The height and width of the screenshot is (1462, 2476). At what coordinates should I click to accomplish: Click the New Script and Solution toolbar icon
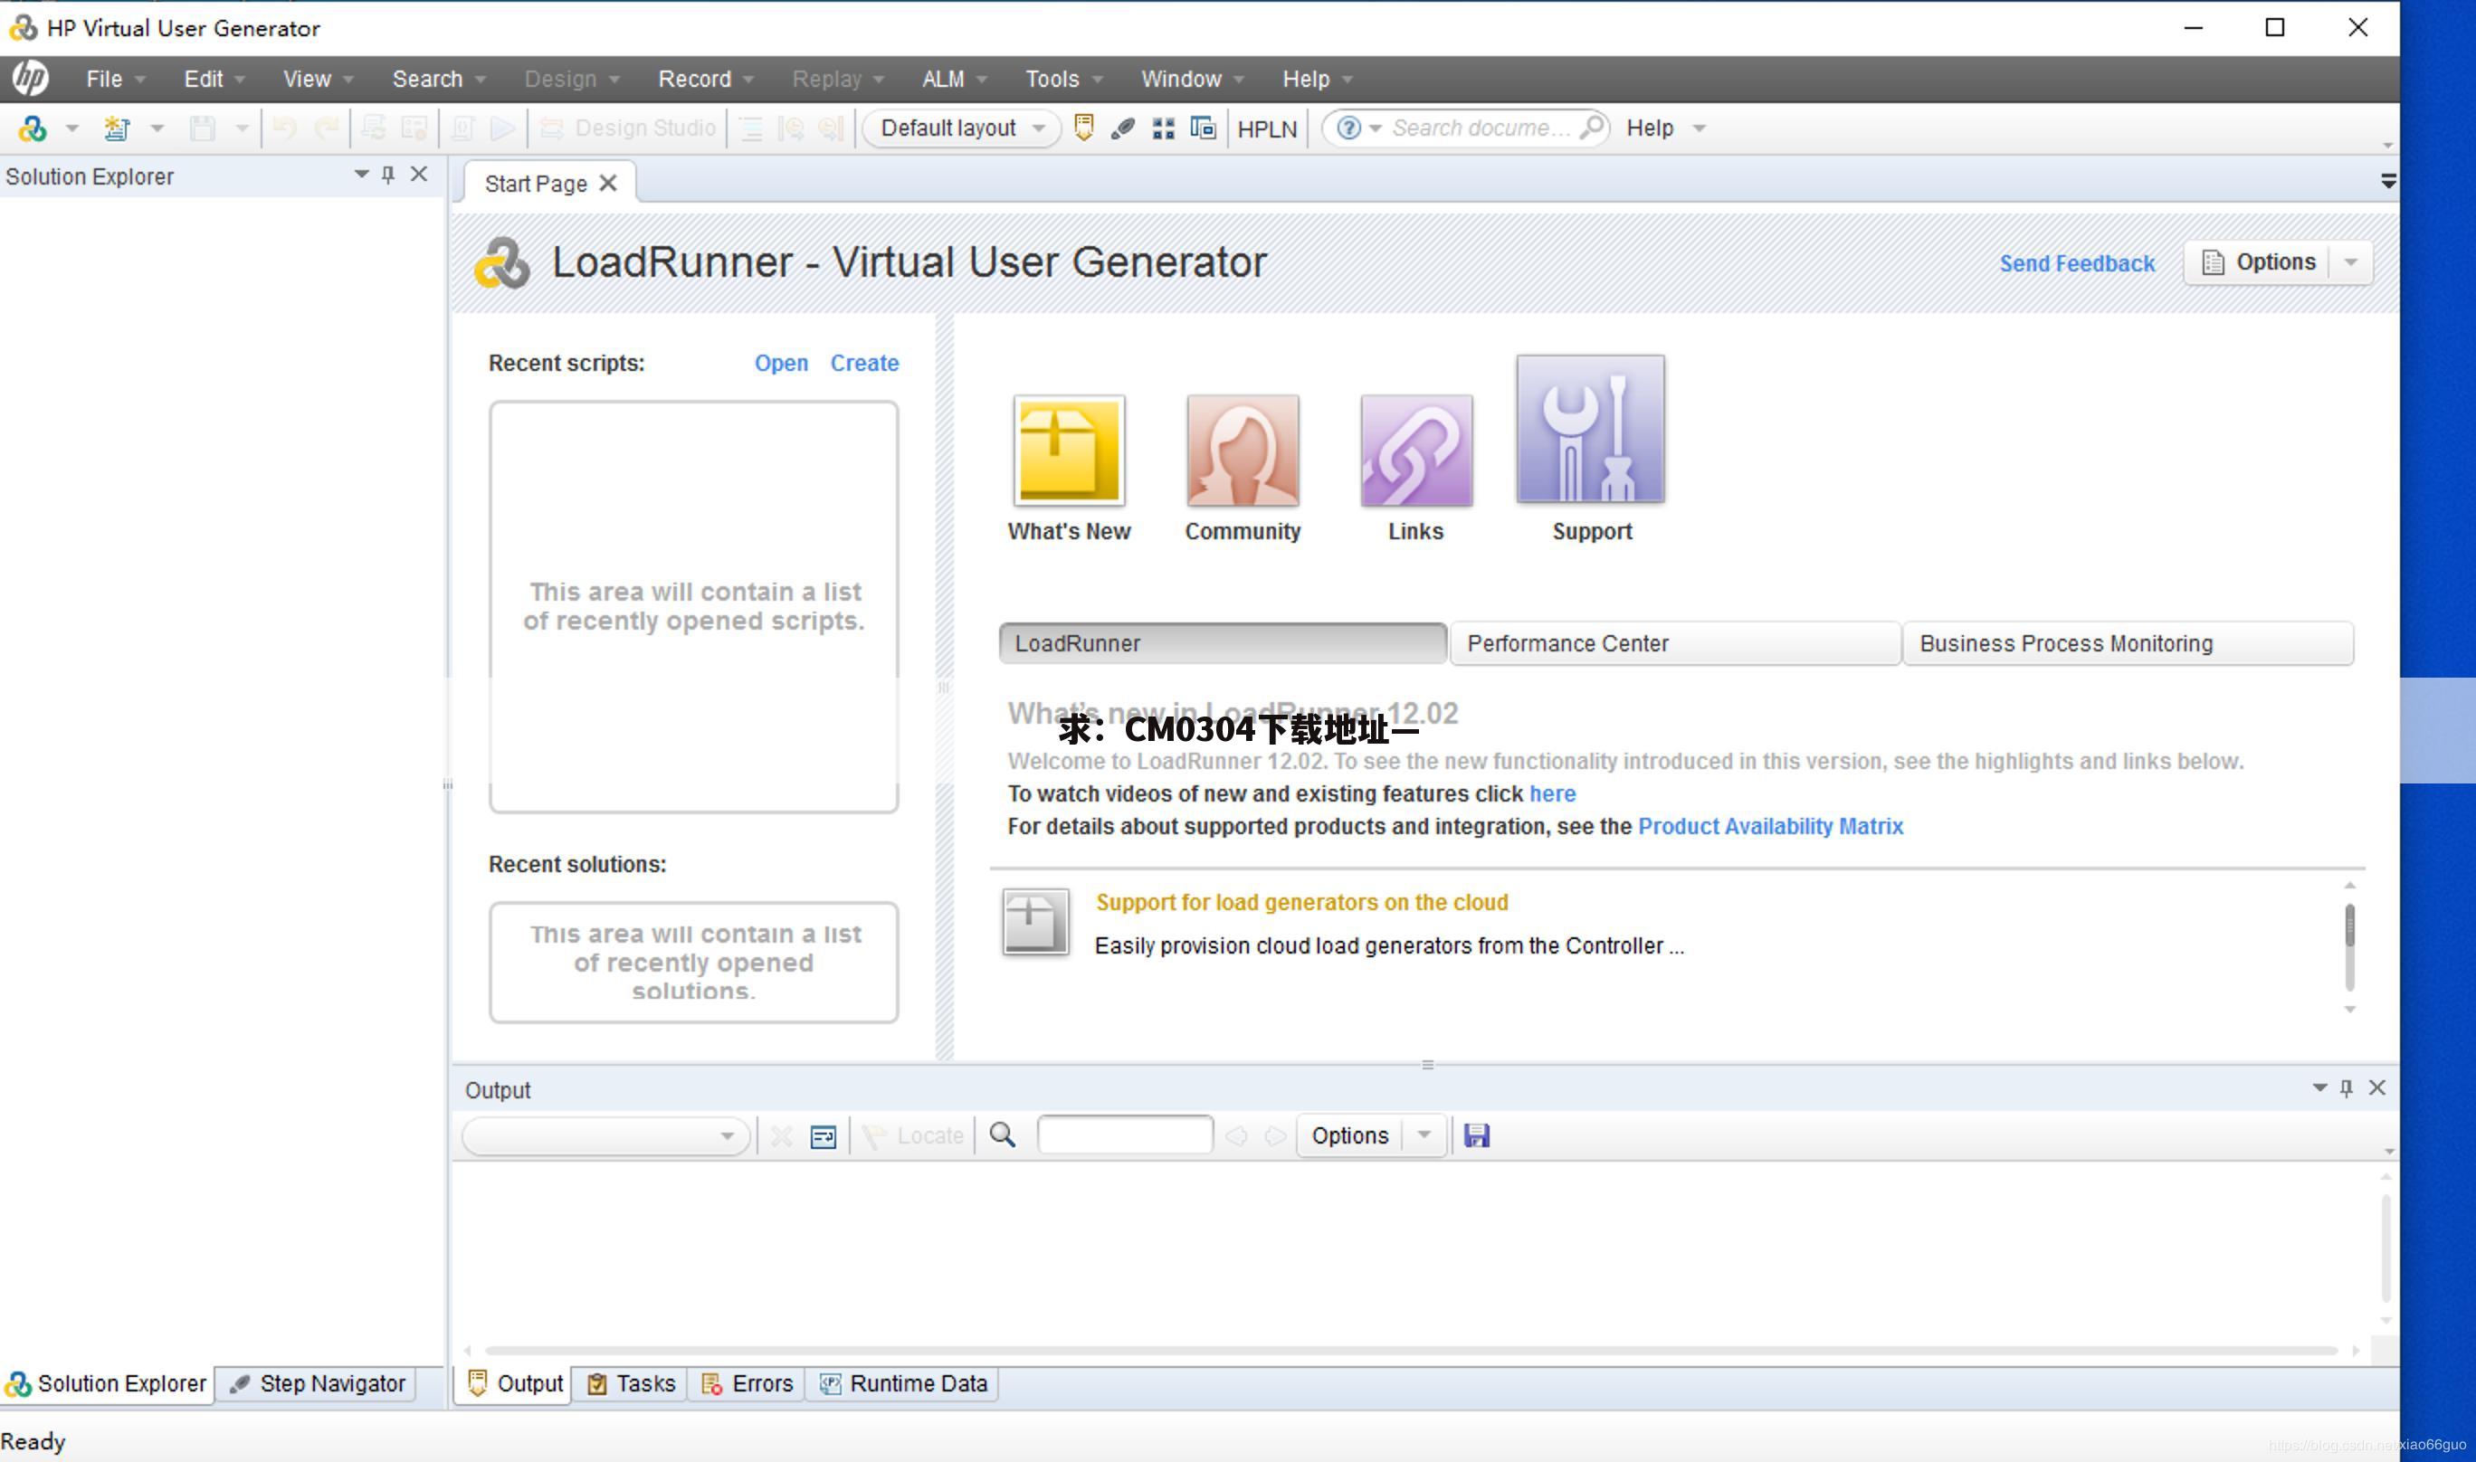tap(32, 128)
